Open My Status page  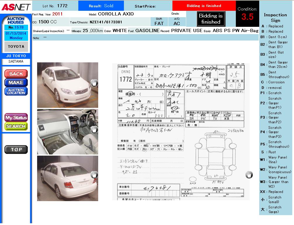[x=16, y=117]
